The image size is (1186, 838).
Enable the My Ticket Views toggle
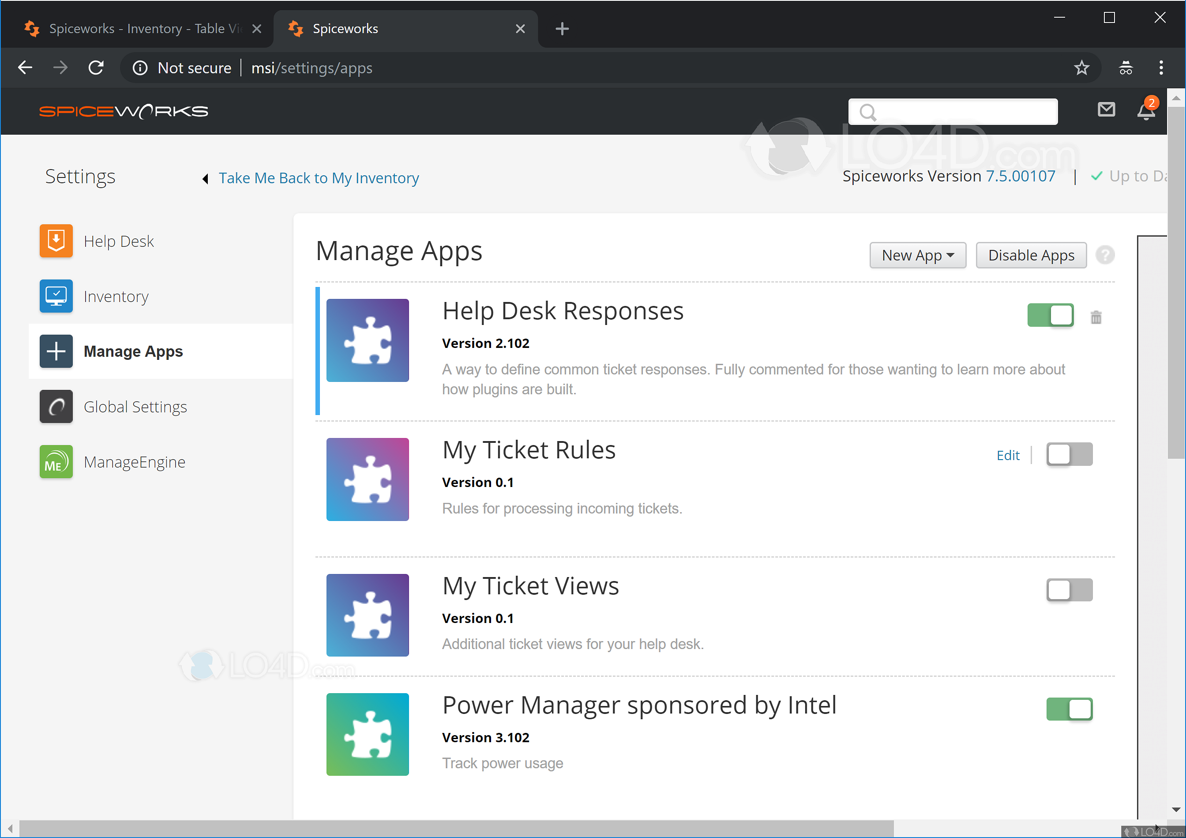[x=1069, y=590]
